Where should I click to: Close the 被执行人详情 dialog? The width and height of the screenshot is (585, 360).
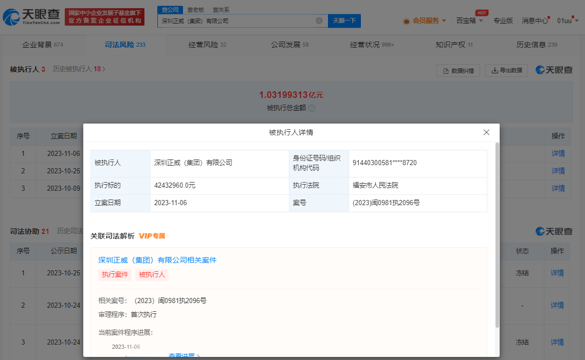click(x=486, y=132)
